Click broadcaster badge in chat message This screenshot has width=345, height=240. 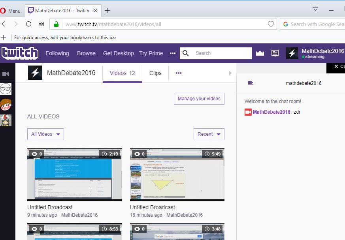248,112
